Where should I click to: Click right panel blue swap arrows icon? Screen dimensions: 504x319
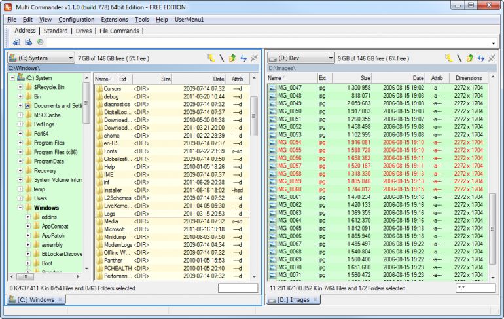click(481, 58)
